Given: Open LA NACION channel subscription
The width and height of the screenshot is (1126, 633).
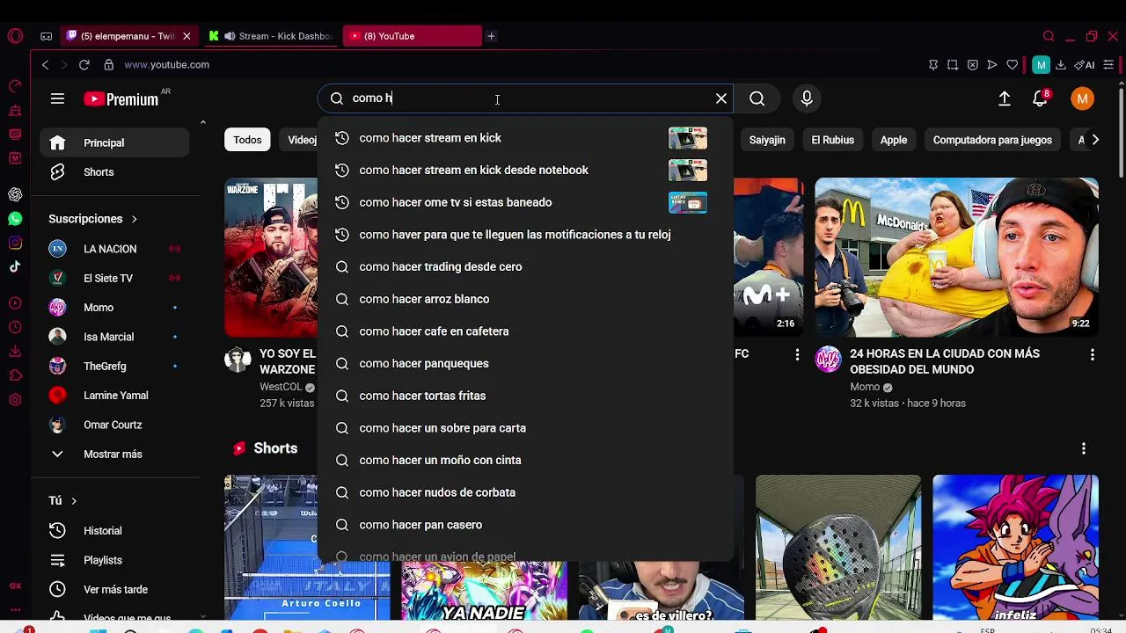Looking at the screenshot, I should click(114, 249).
